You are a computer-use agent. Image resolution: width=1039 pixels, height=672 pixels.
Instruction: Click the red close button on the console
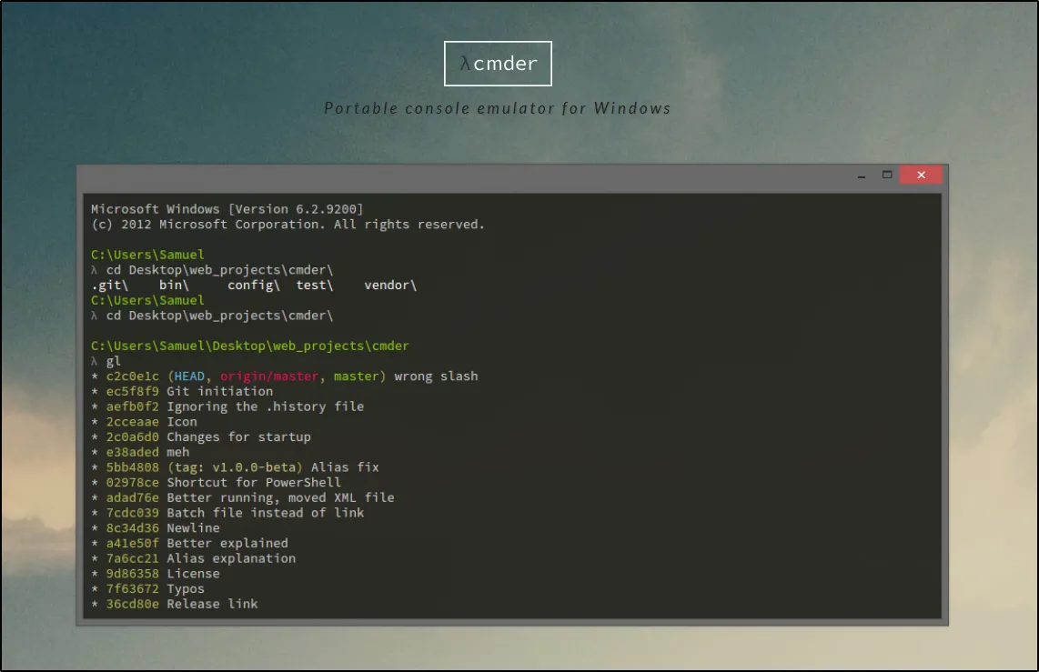click(x=921, y=175)
